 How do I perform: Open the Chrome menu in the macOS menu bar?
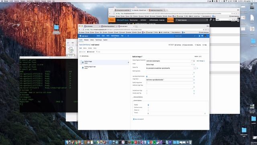point(6,1)
